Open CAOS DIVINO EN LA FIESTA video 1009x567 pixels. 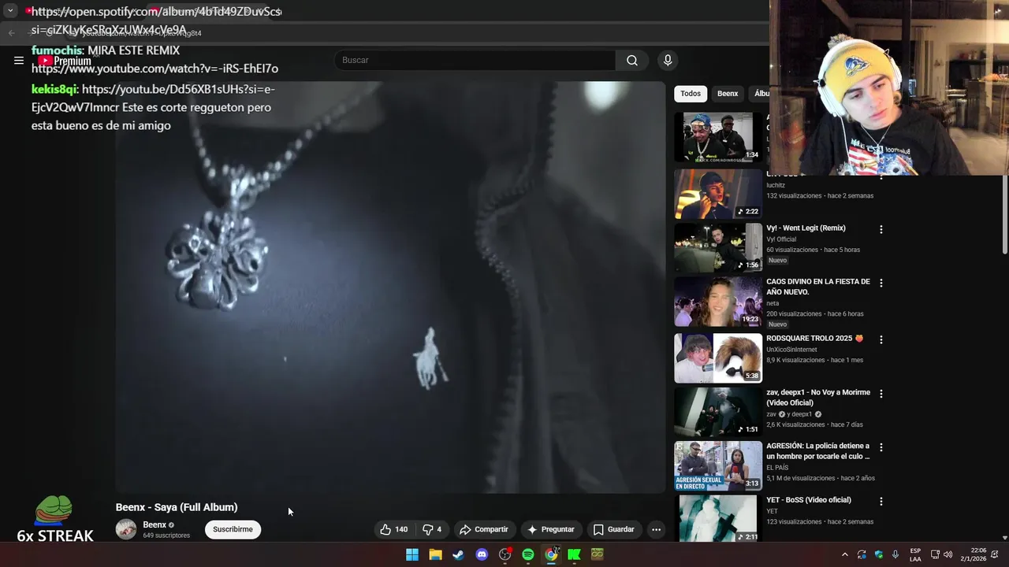[x=818, y=287]
